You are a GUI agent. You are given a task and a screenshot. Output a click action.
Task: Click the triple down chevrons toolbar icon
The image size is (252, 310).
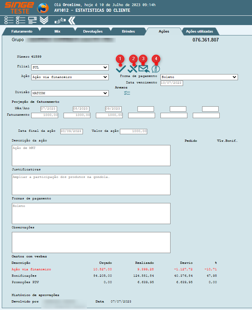(x=44, y=20)
